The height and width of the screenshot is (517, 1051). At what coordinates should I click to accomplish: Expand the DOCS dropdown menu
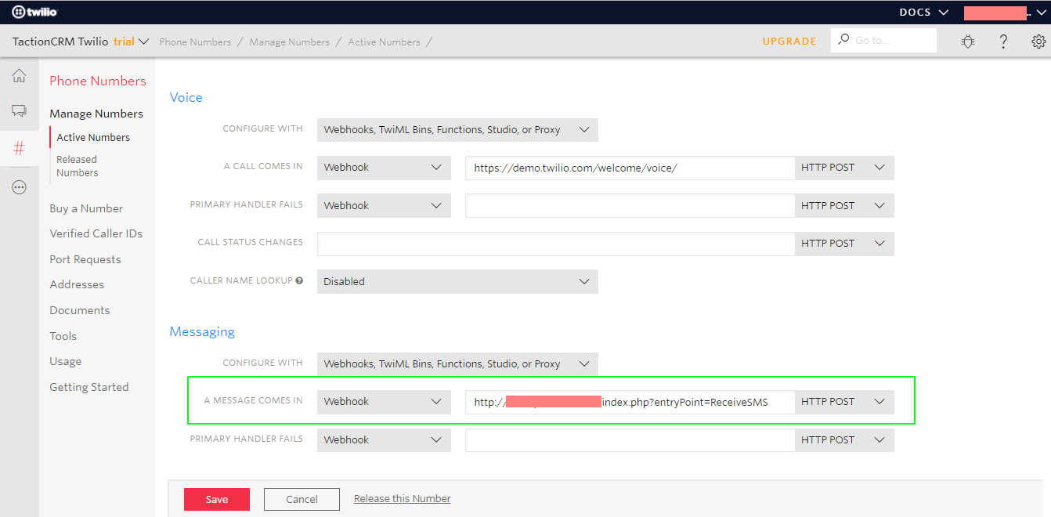pyautogui.click(x=924, y=13)
